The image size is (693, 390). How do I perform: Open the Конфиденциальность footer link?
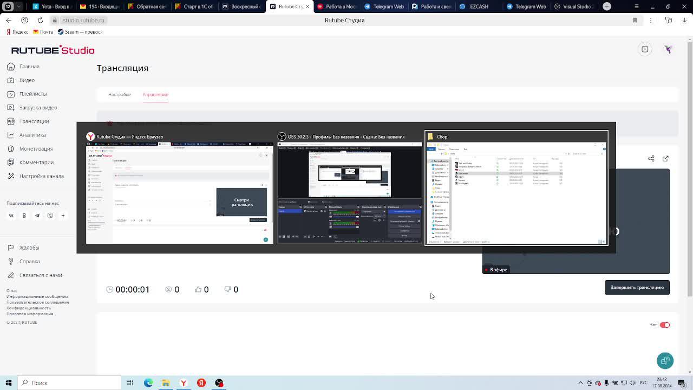pyautogui.click(x=29, y=308)
